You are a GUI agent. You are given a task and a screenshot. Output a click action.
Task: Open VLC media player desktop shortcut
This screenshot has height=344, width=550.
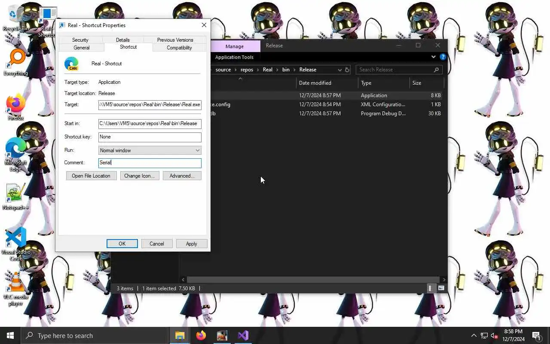[15, 289]
